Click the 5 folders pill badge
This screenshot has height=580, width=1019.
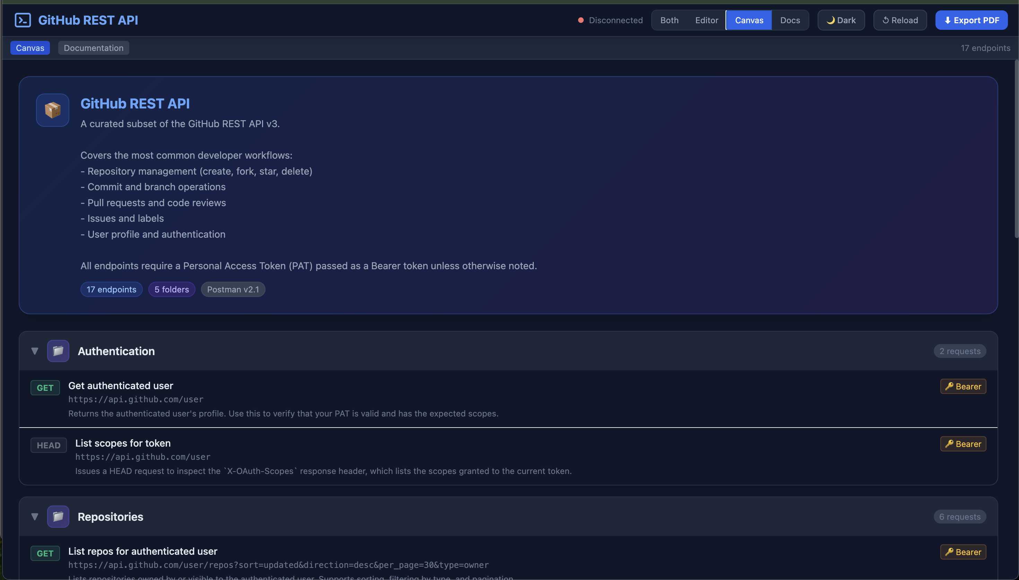(x=172, y=290)
